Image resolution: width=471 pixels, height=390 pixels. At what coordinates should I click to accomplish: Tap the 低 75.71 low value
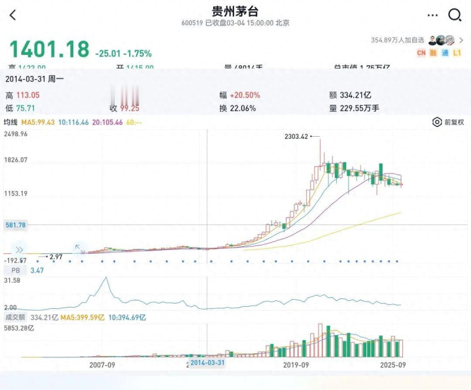(20, 108)
